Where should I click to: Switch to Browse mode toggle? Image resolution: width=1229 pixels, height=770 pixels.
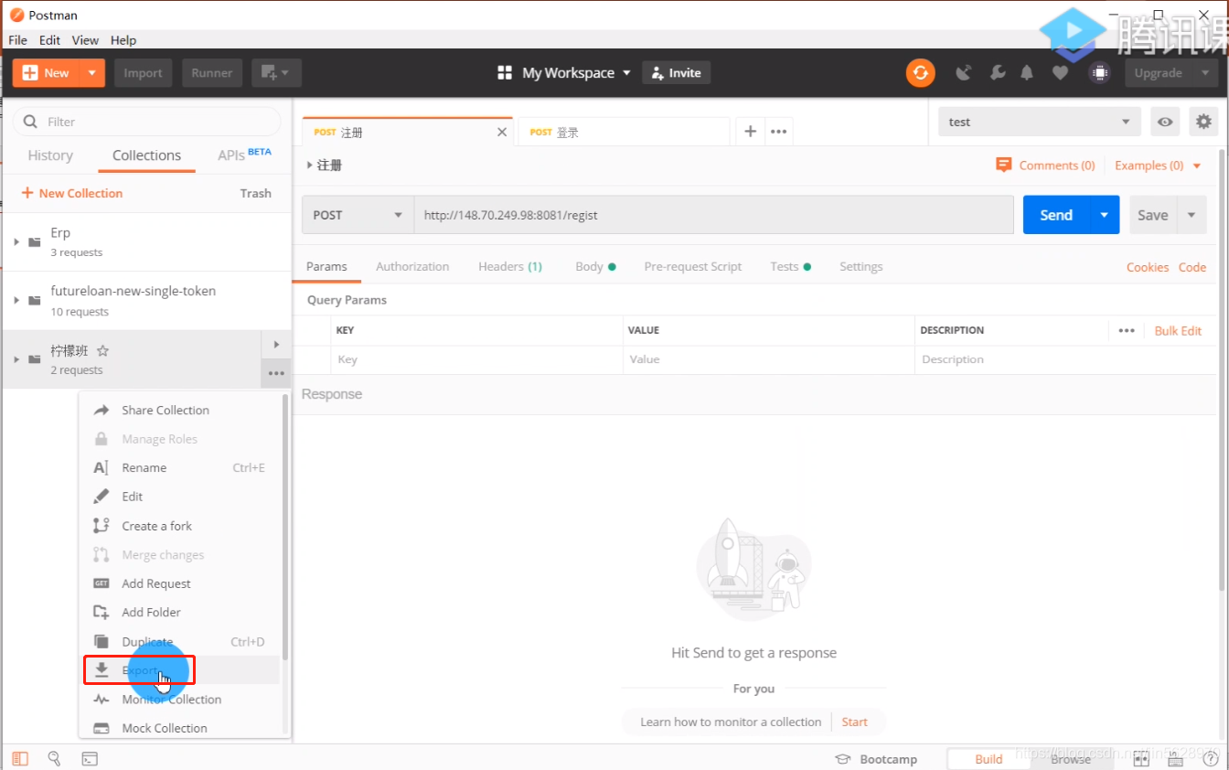1070,759
